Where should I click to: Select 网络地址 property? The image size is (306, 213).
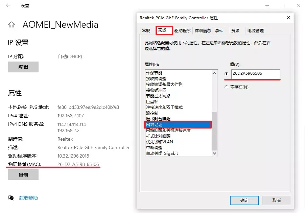[178, 125]
